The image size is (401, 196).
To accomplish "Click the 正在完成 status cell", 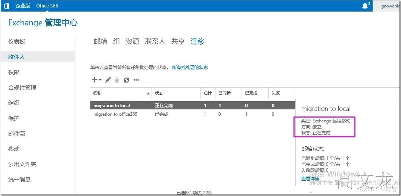I will pyautogui.click(x=164, y=105).
